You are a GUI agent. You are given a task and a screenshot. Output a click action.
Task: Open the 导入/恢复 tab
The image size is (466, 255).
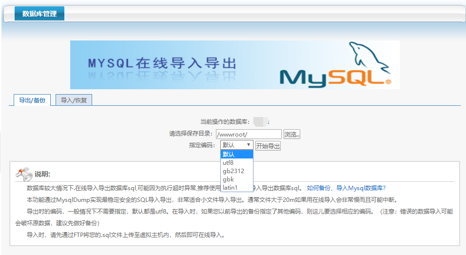(x=74, y=100)
